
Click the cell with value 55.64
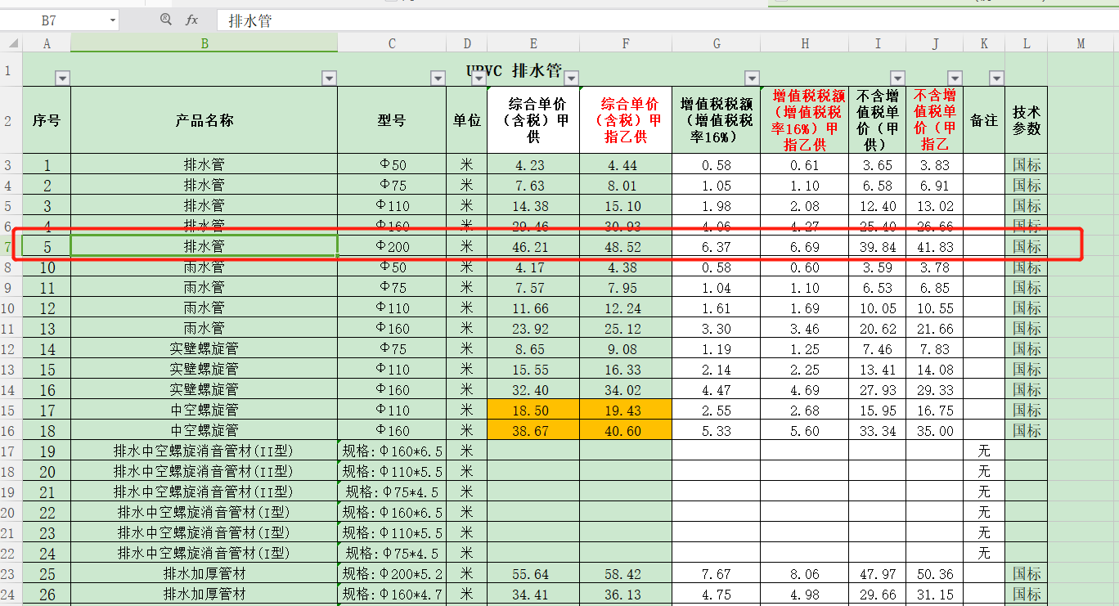click(x=533, y=574)
